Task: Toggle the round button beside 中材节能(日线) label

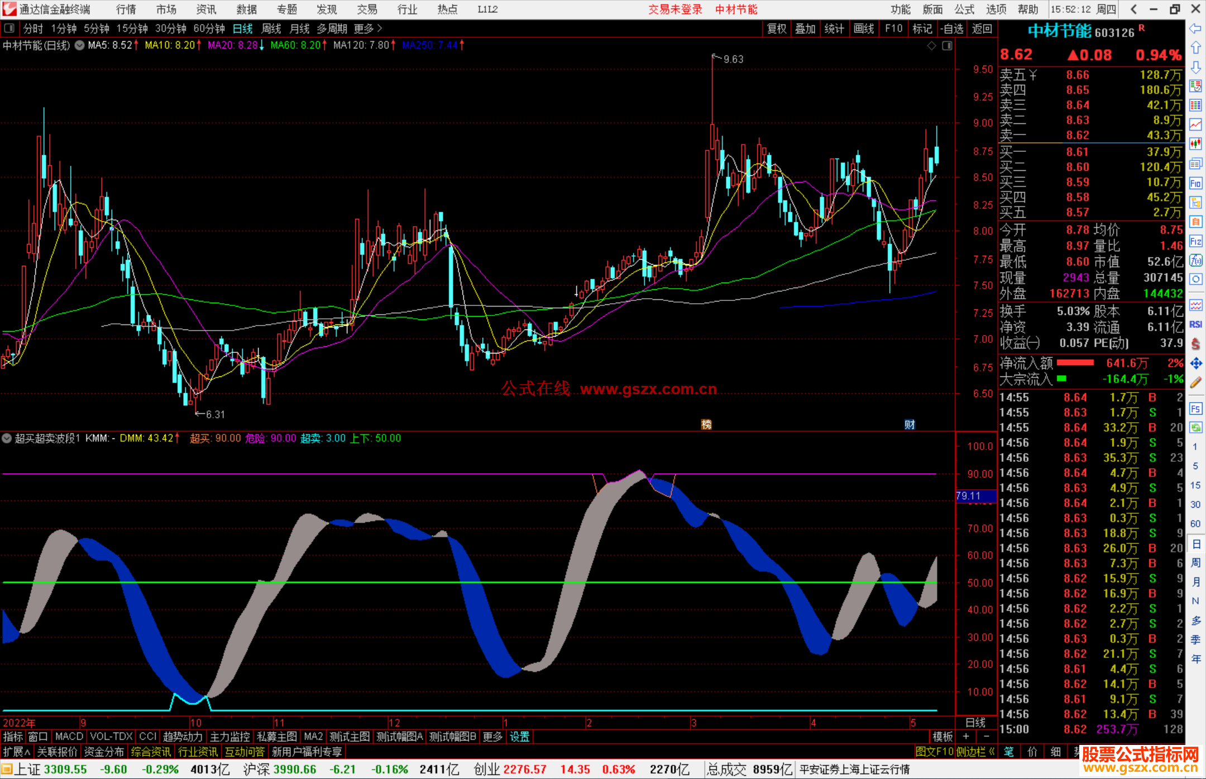Action: pyautogui.click(x=80, y=46)
